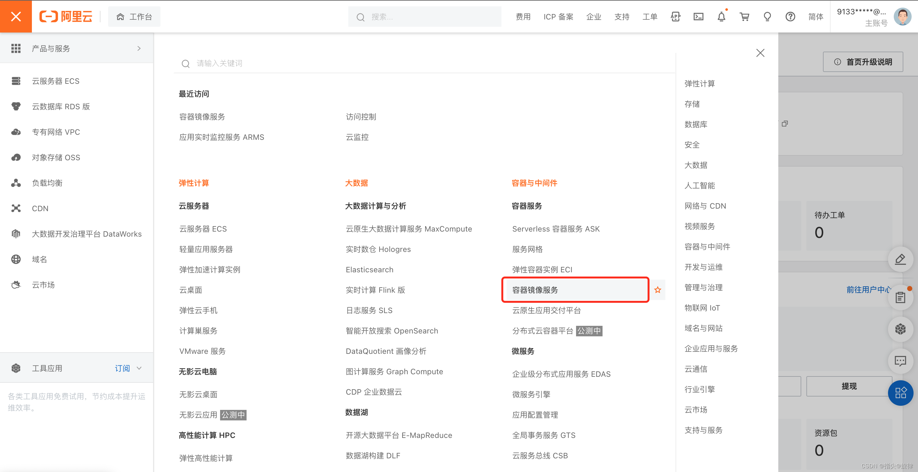Launch Cloud Shell terminal icon
918x472 pixels.
click(698, 16)
